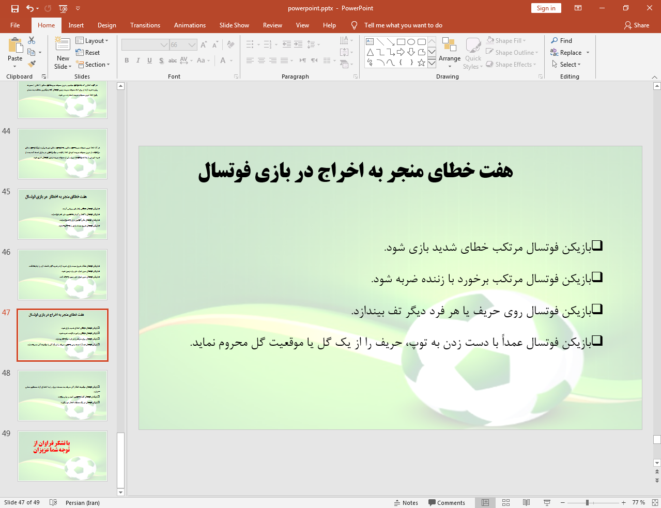The image size is (661, 508).
Task: Open the Shape Effects dropdown
Action: click(511, 65)
